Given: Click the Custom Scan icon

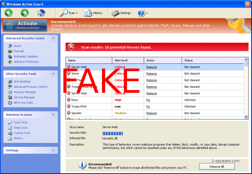Looking at the screenshot, I should 10,133.
